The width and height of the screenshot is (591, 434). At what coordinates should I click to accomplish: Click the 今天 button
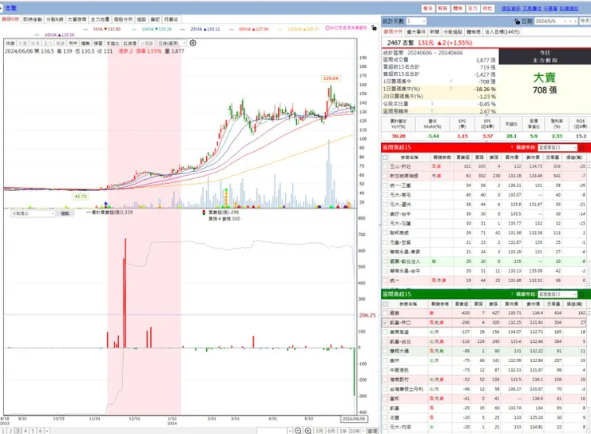[x=585, y=22]
